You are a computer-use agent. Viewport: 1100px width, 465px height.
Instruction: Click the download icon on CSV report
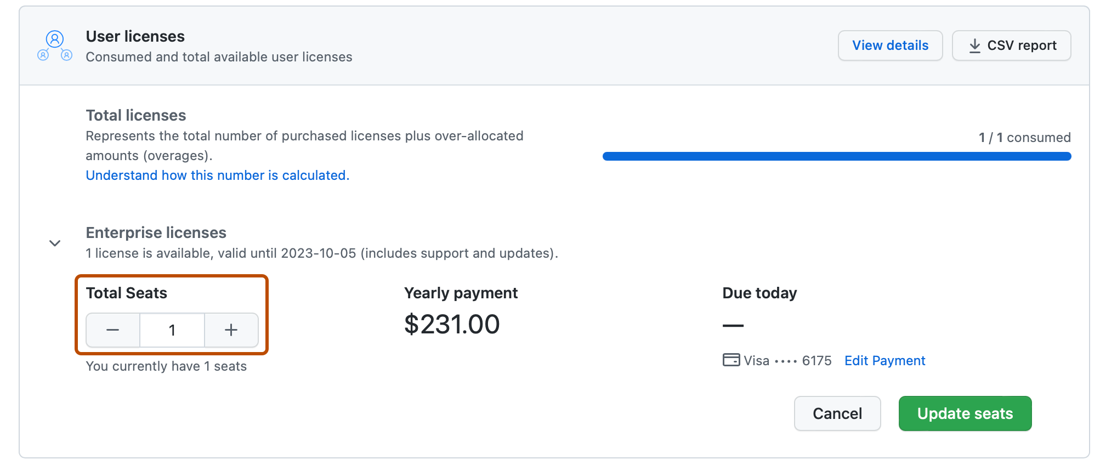974,46
